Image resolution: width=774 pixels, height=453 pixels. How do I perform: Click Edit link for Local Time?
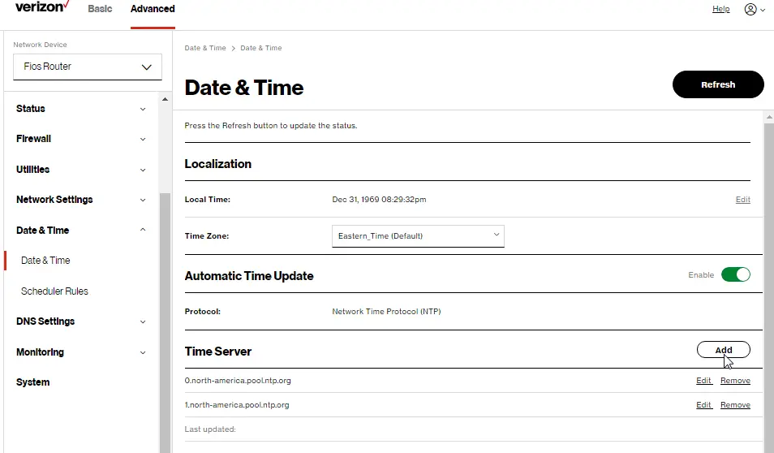[743, 200]
